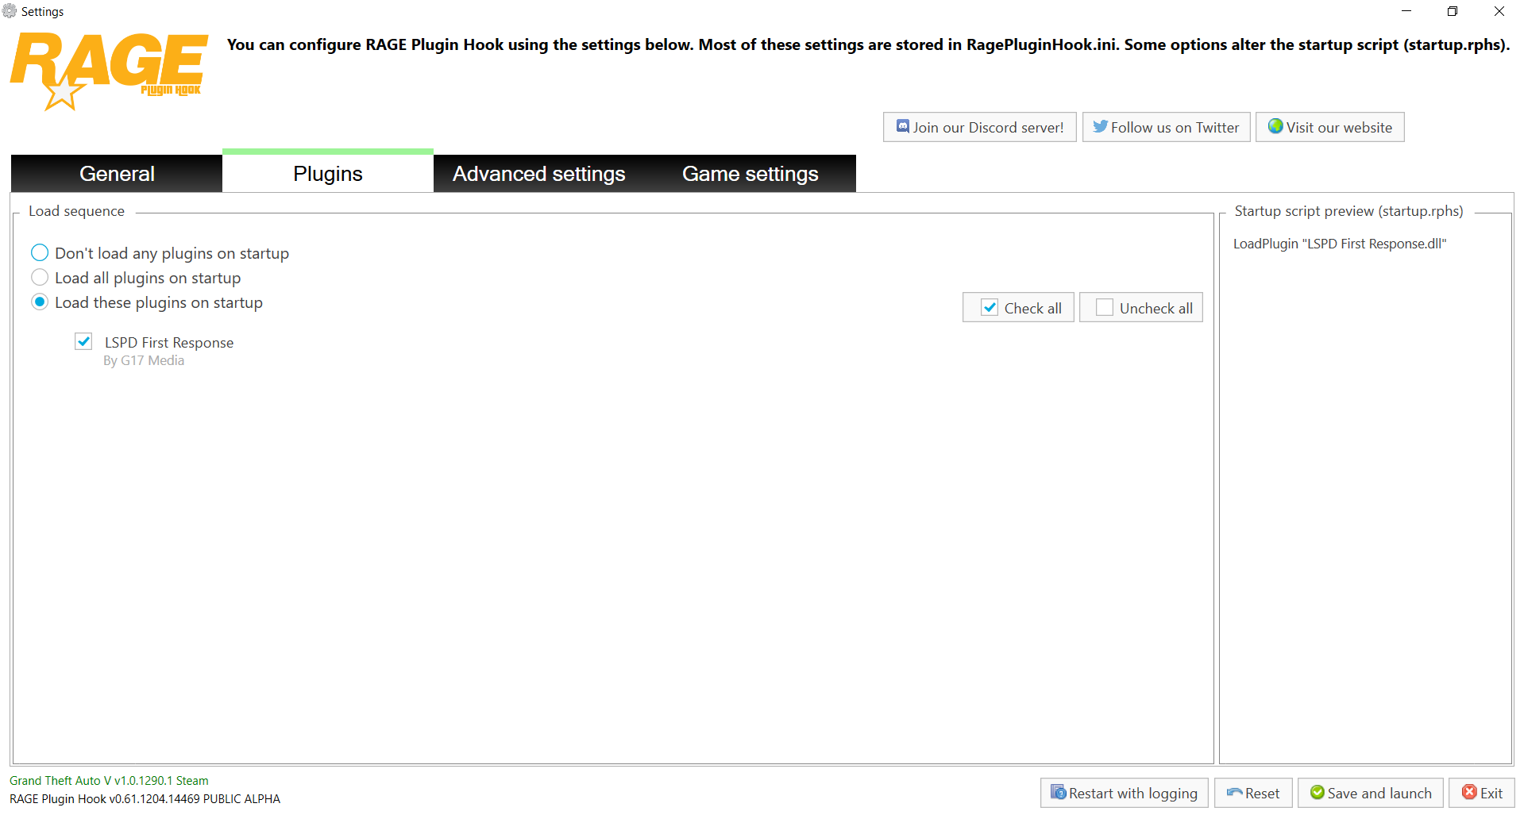Click the LSPD First Response plugin name
Screen dimensions: 1524x815
point(169,343)
